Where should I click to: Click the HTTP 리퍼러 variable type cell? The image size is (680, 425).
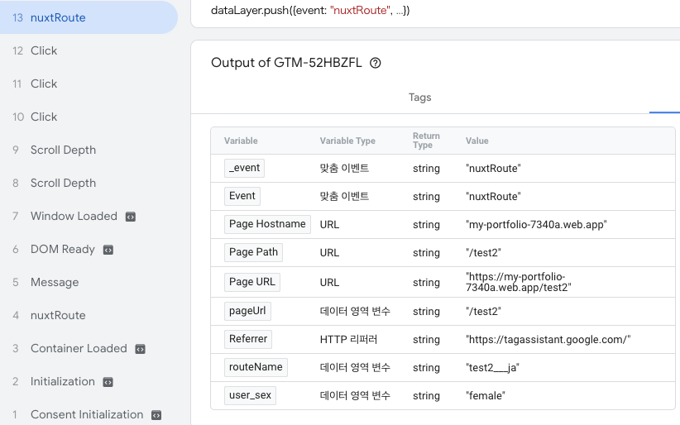click(x=348, y=340)
